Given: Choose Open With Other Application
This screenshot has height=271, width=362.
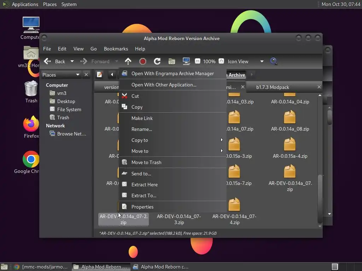Looking at the screenshot, I should (x=173, y=85).
